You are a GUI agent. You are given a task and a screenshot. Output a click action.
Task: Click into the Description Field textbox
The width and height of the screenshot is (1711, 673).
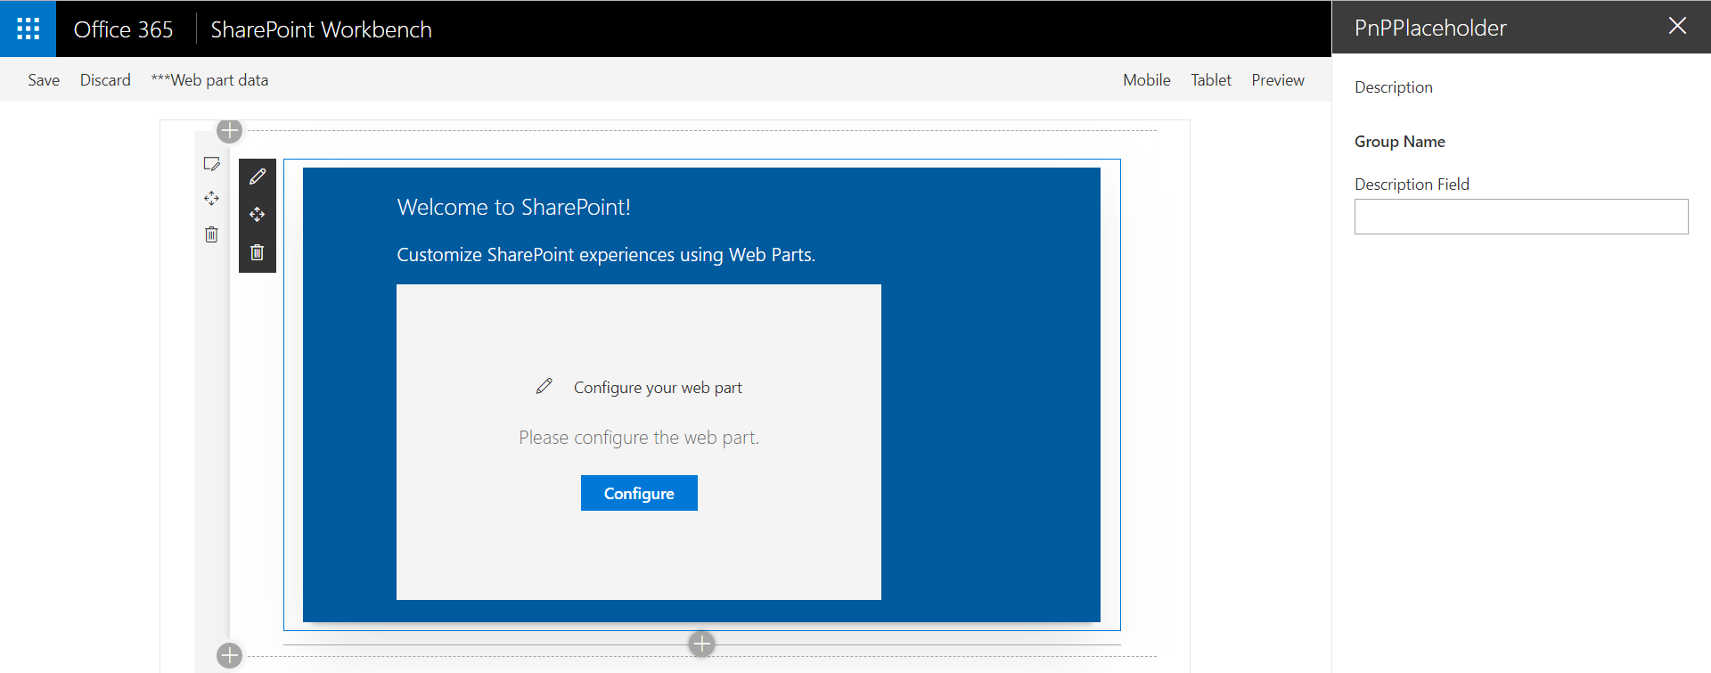point(1520,217)
